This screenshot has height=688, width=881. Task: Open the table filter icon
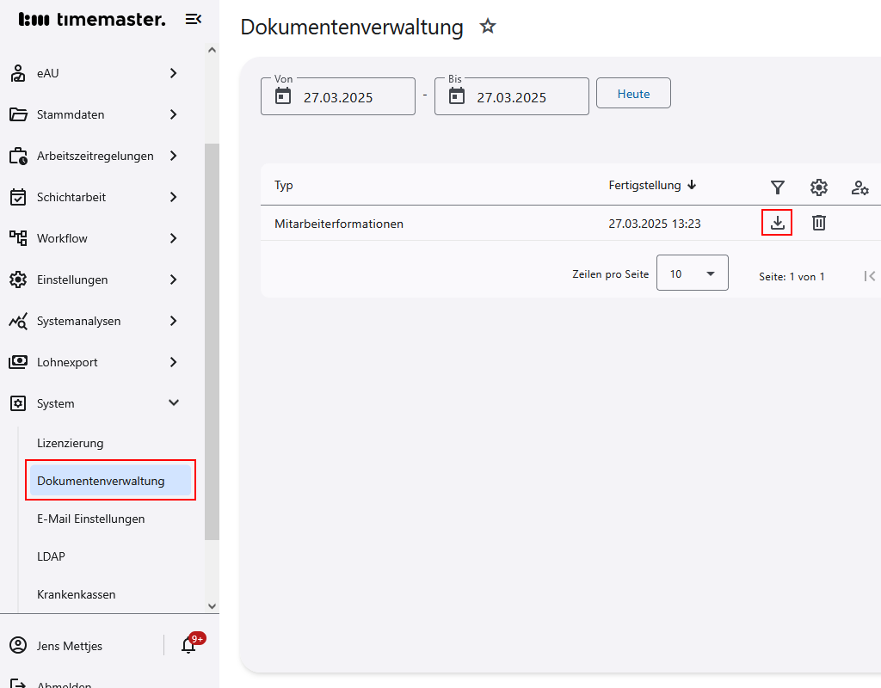tap(777, 187)
